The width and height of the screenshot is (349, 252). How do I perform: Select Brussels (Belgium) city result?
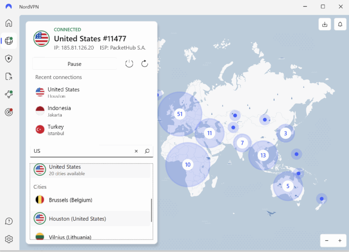91,200
